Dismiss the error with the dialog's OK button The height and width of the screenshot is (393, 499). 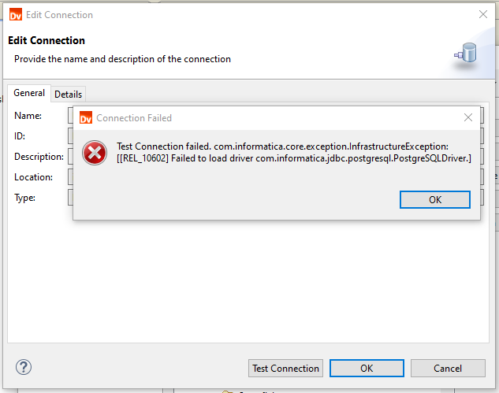click(x=434, y=200)
